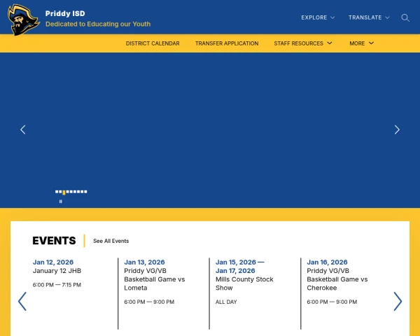Pause the hero slideshow autoplay

tap(60, 201)
